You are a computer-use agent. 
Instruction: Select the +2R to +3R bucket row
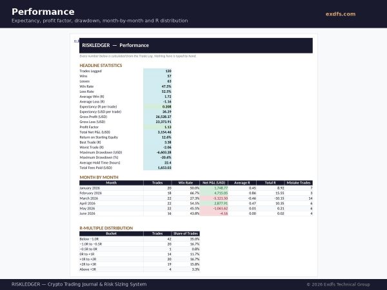tap(139, 264)
